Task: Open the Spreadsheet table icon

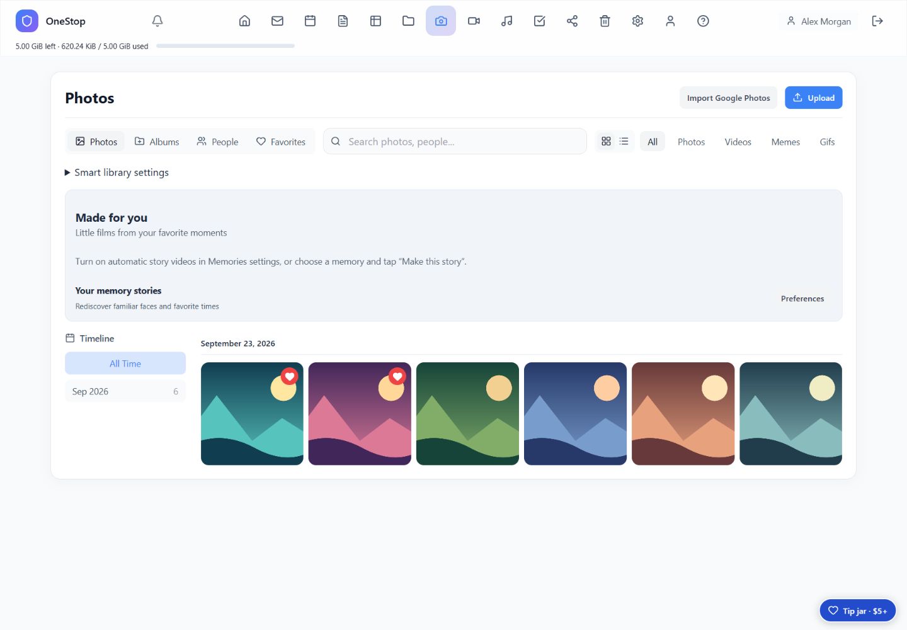Action: coord(375,21)
